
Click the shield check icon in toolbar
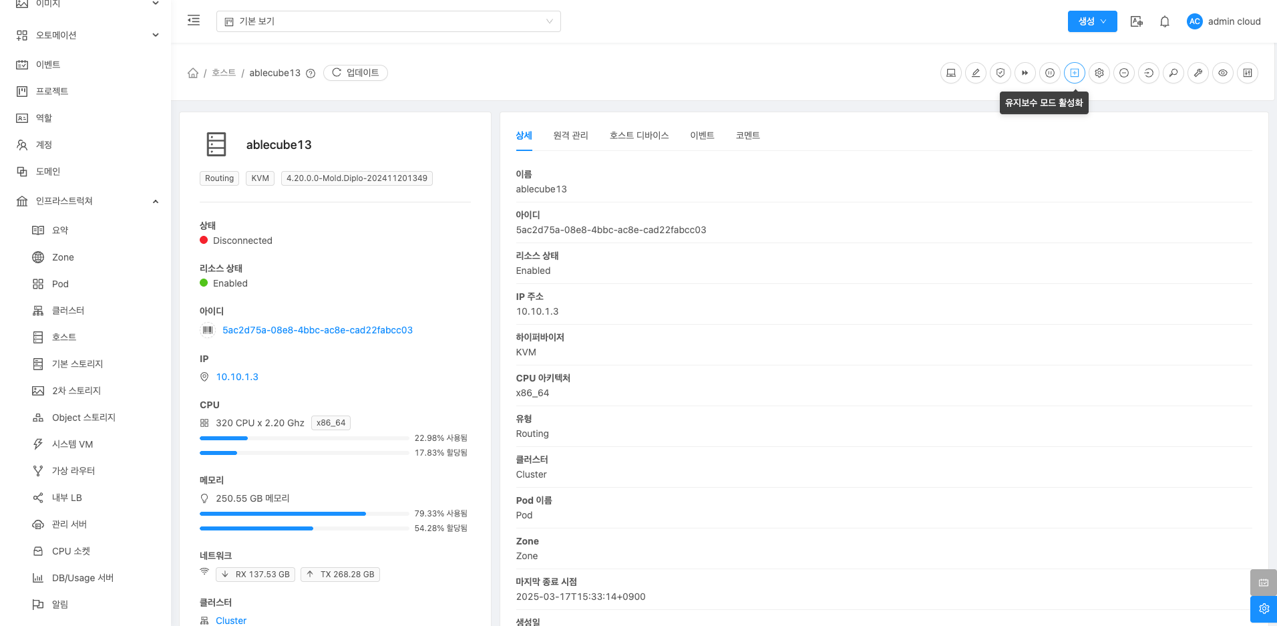(x=1000, y=73)
